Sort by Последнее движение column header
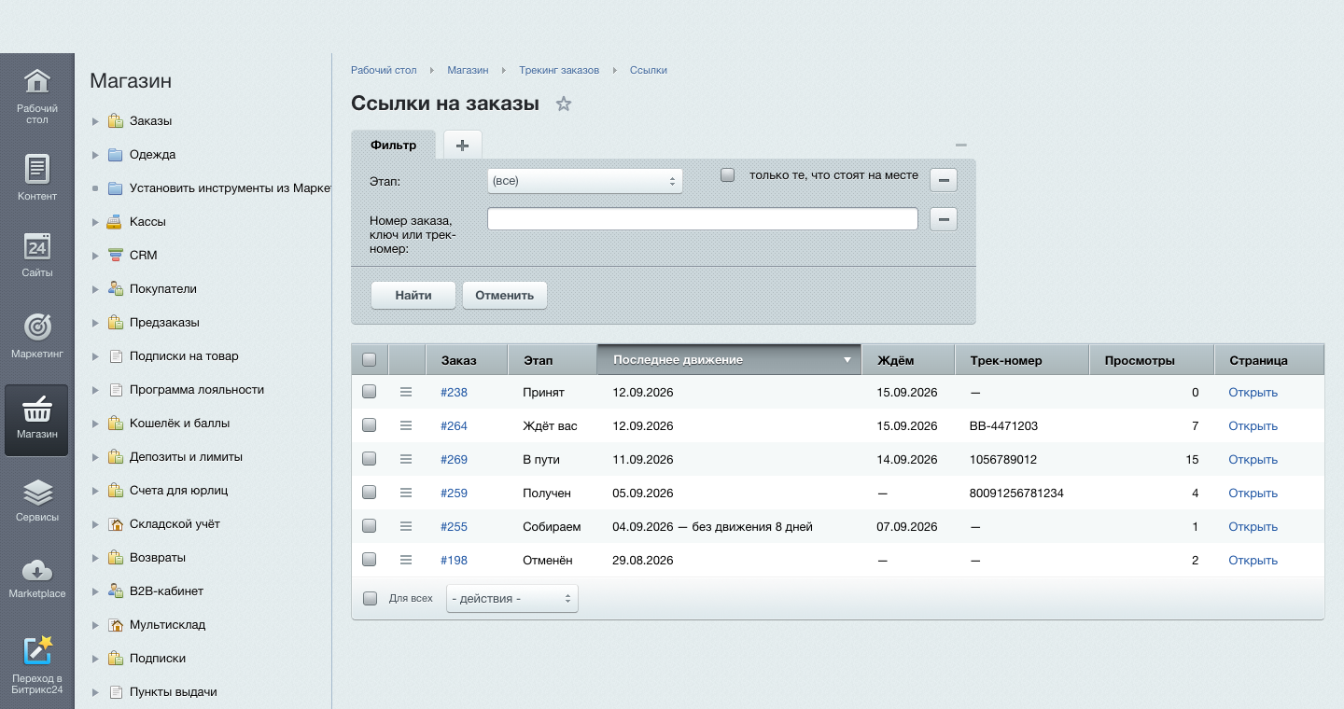This screenshot has height=709, width=1344. coord(730,360)
